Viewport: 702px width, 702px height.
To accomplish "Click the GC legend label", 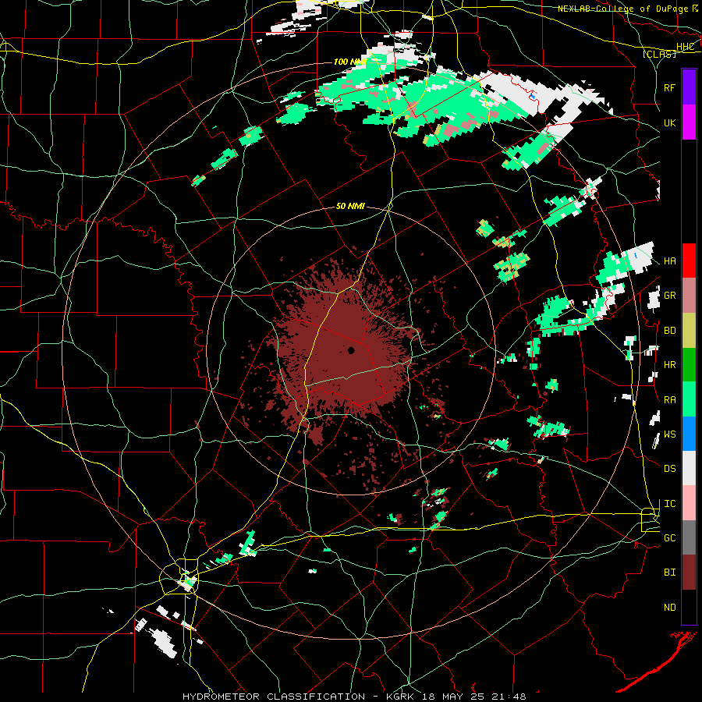I will tap(670, 538).
